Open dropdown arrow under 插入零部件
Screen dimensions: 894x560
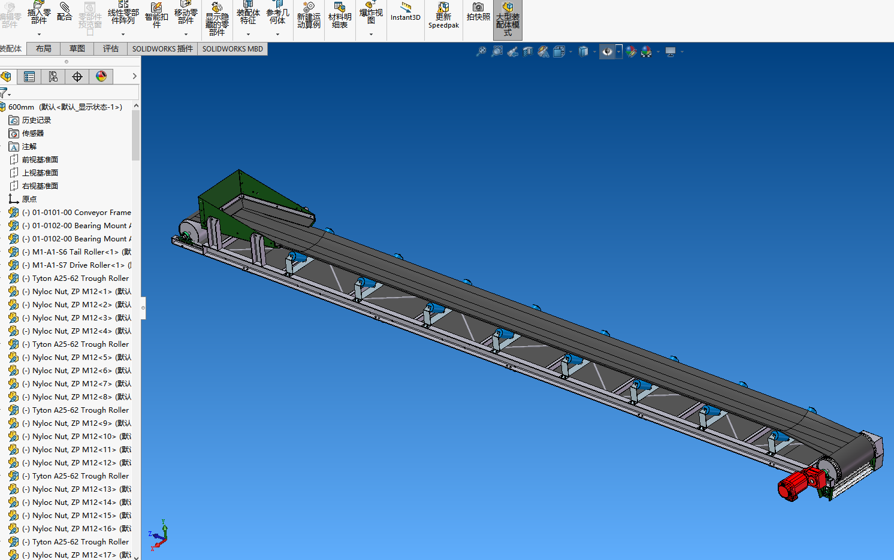(39, 34)
